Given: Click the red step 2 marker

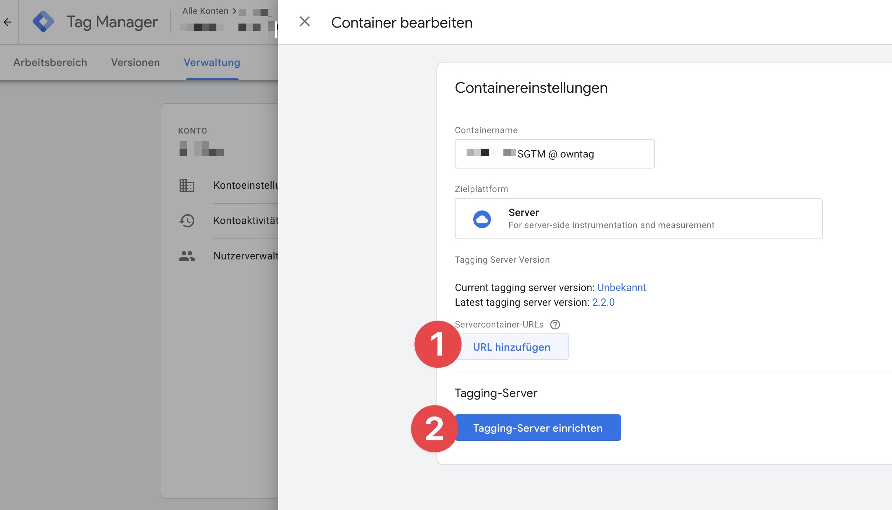Looking at the screenshot, I should point(435,429).
